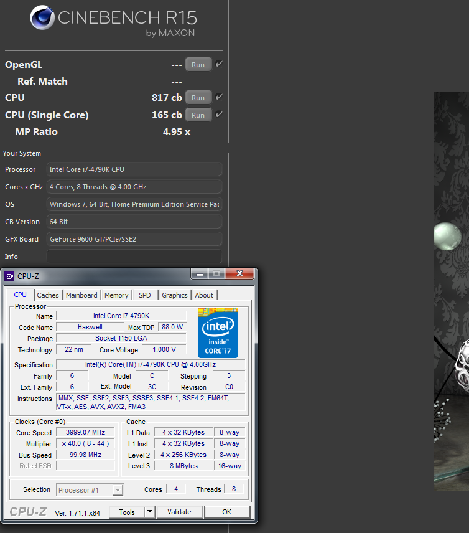Click the 'x 40.0 ( 8 - 44 )' multiplier value
This screenshot has width=469, height=533.
(86, 443)
